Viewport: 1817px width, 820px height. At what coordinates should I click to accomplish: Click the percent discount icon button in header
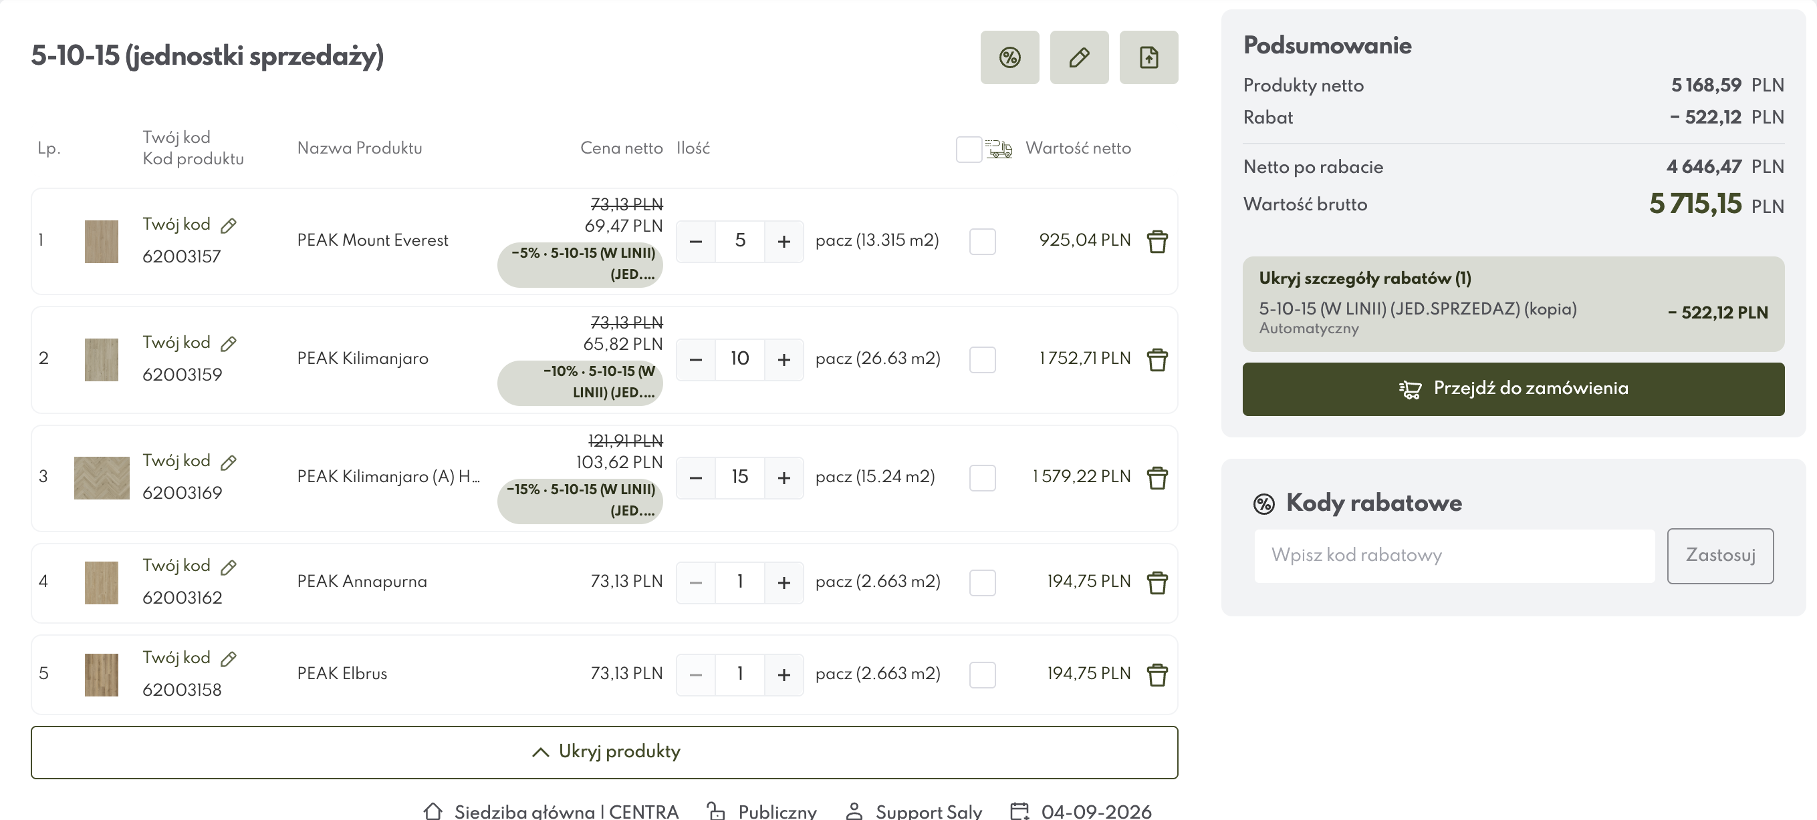click(x=1009, y=57)
